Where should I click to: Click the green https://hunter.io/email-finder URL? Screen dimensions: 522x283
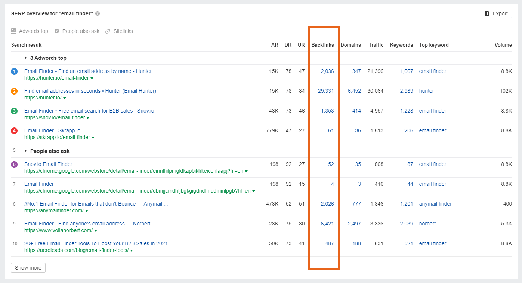pos(56,78)
